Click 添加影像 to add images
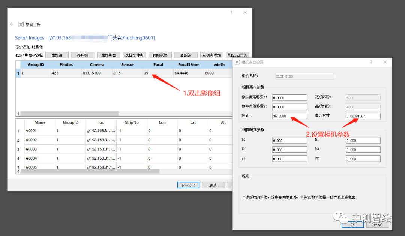 point(108,55)
